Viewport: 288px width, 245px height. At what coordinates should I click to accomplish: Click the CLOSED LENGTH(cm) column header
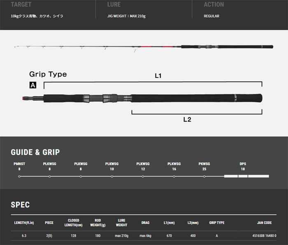click(73, 223)
